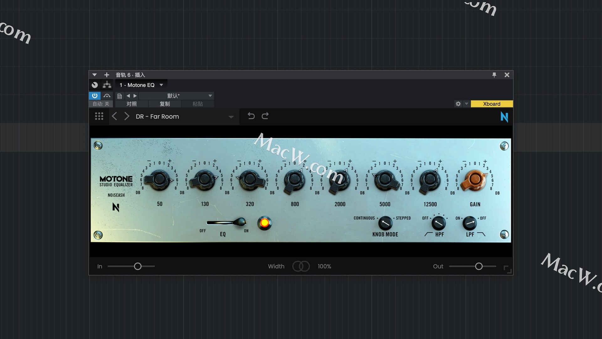Bypass plugin with blue power button
The image size is (602, 339).
tap(95, 96)
